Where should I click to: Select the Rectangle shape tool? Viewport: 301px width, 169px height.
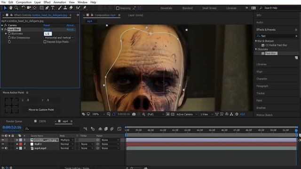(x=41, y=8)
